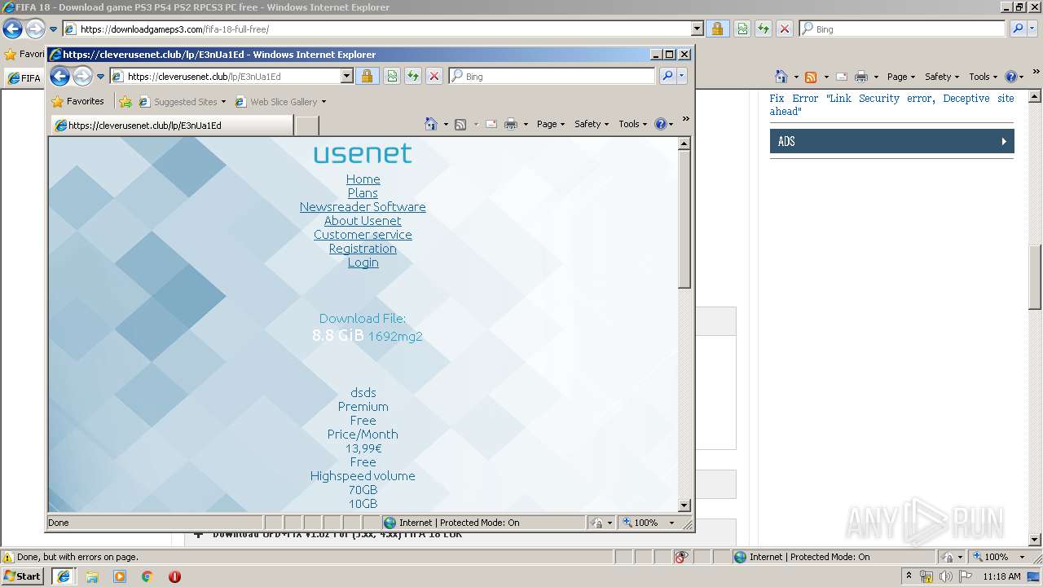The width and height of the screenshot is (1043, 587).
Task: Go back in the cleverusenet popup window
Action: coord(59,77)
